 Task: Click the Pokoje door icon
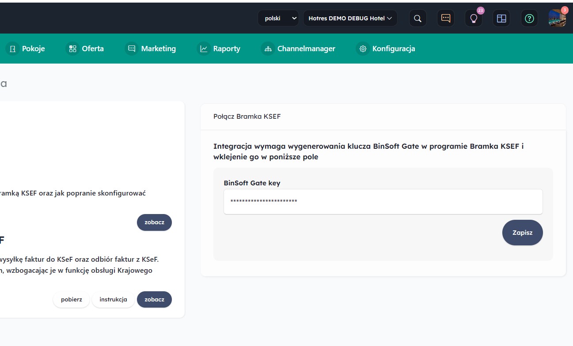[12, 49]
